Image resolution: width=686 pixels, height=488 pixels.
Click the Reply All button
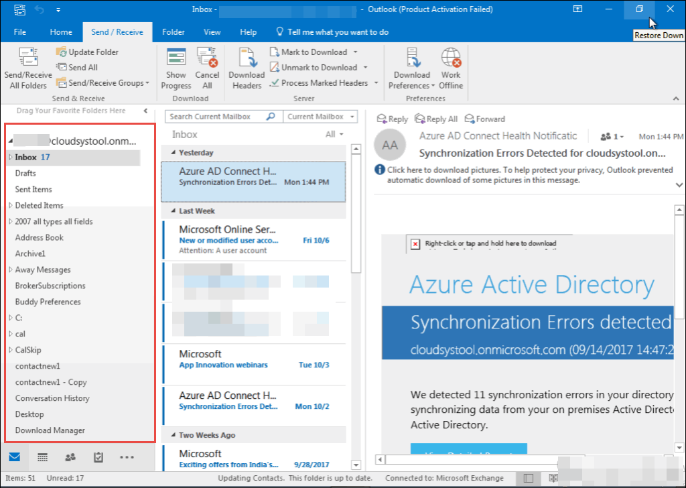pos(436,119)
